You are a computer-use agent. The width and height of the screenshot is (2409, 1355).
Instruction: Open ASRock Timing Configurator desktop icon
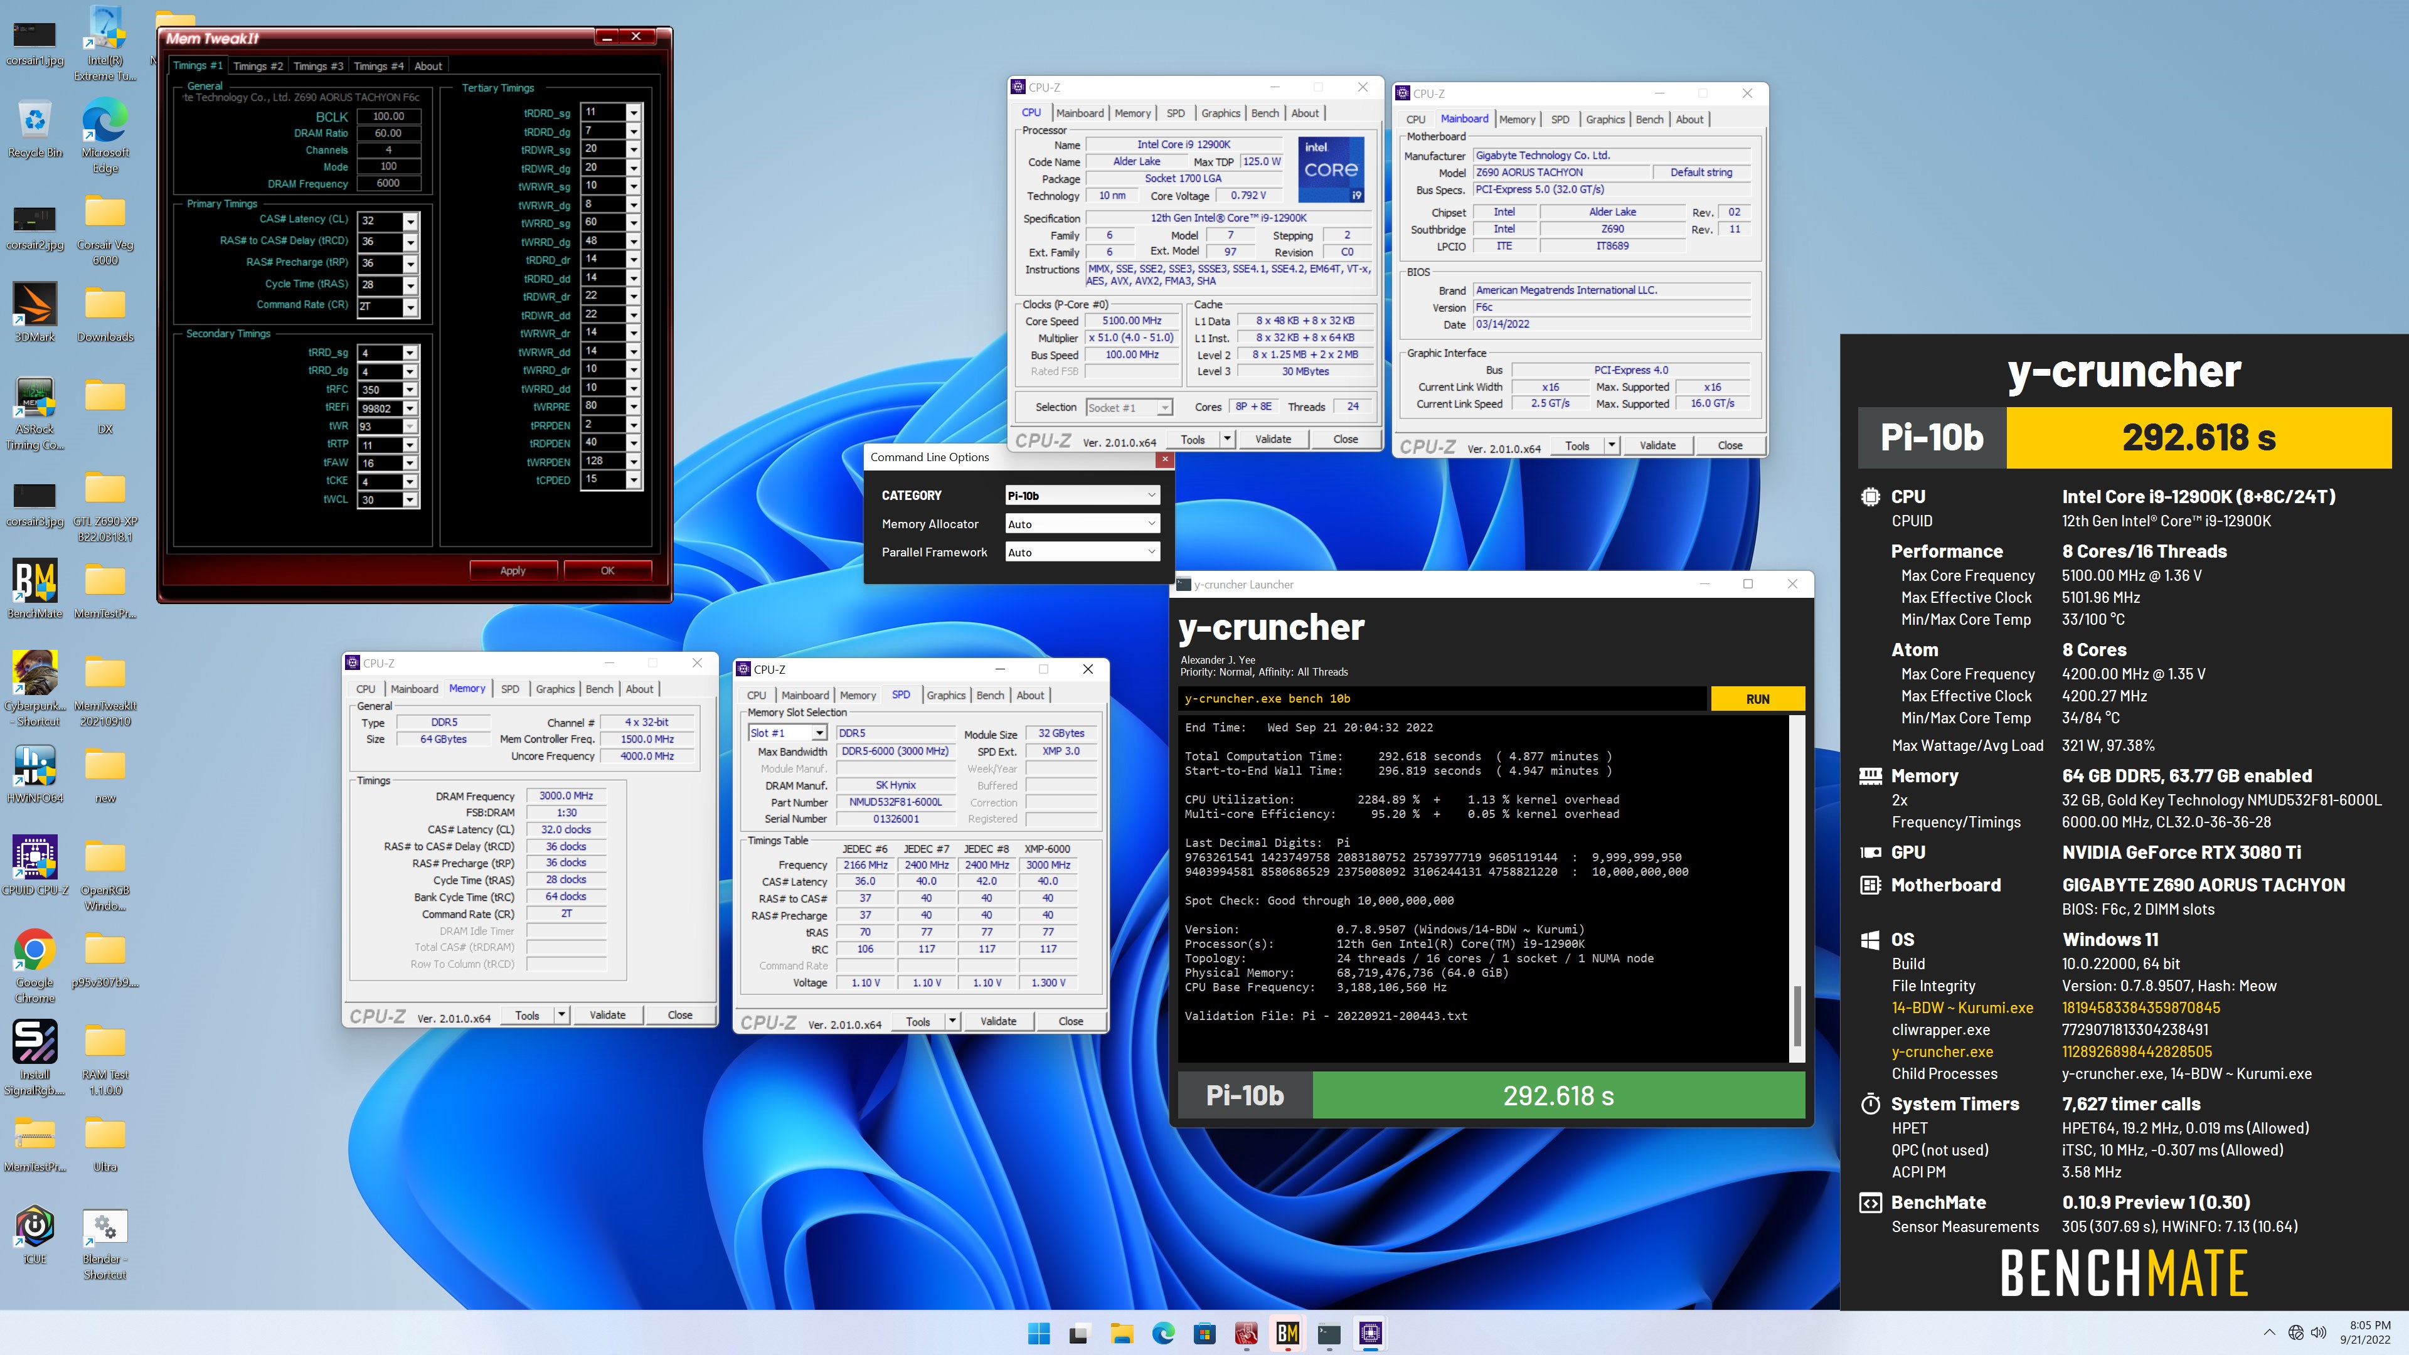pyautogui.click(x=35, y=412)
